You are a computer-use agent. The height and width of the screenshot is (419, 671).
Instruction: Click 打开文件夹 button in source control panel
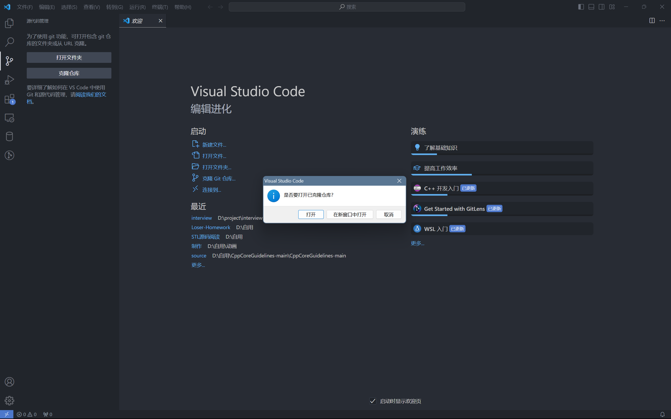(69, 58)
